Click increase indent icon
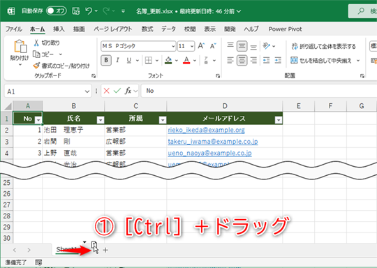The image size is (377, 268). click(278, 60)
